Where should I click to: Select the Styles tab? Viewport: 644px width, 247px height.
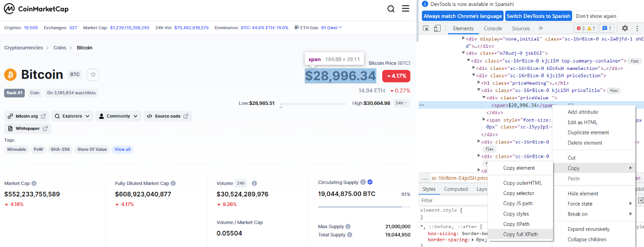[429, 189]
